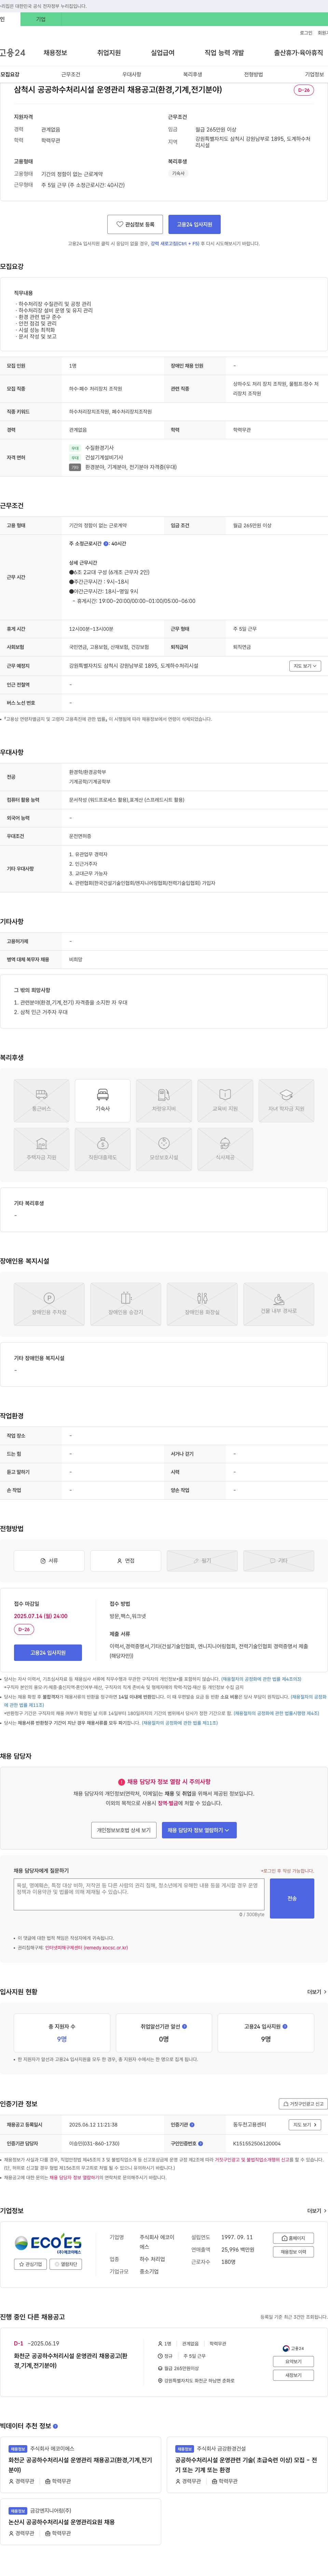328x2576 pixels.
Task: Switch to the 복리후생 tab
Action: [192, 75]
